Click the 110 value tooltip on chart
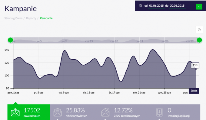This screenshot has width=206, height=120. 195,65
